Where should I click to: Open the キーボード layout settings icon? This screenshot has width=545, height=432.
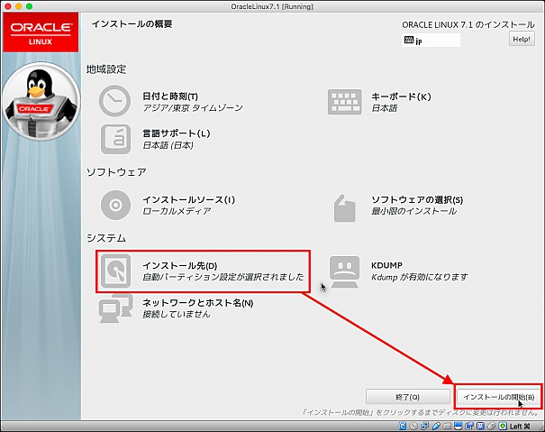tap(345, 102)
